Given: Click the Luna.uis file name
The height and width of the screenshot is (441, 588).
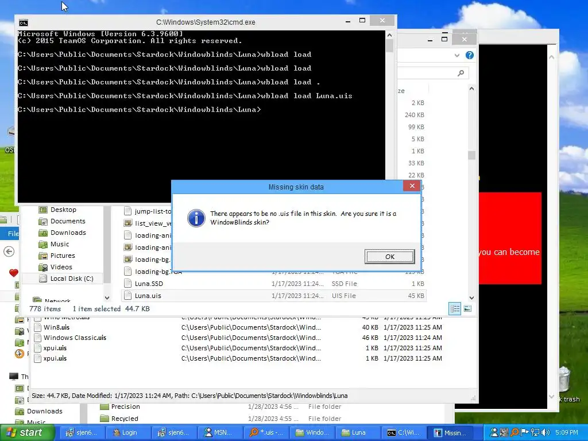Looking at the screenshot, I should 148,296.
